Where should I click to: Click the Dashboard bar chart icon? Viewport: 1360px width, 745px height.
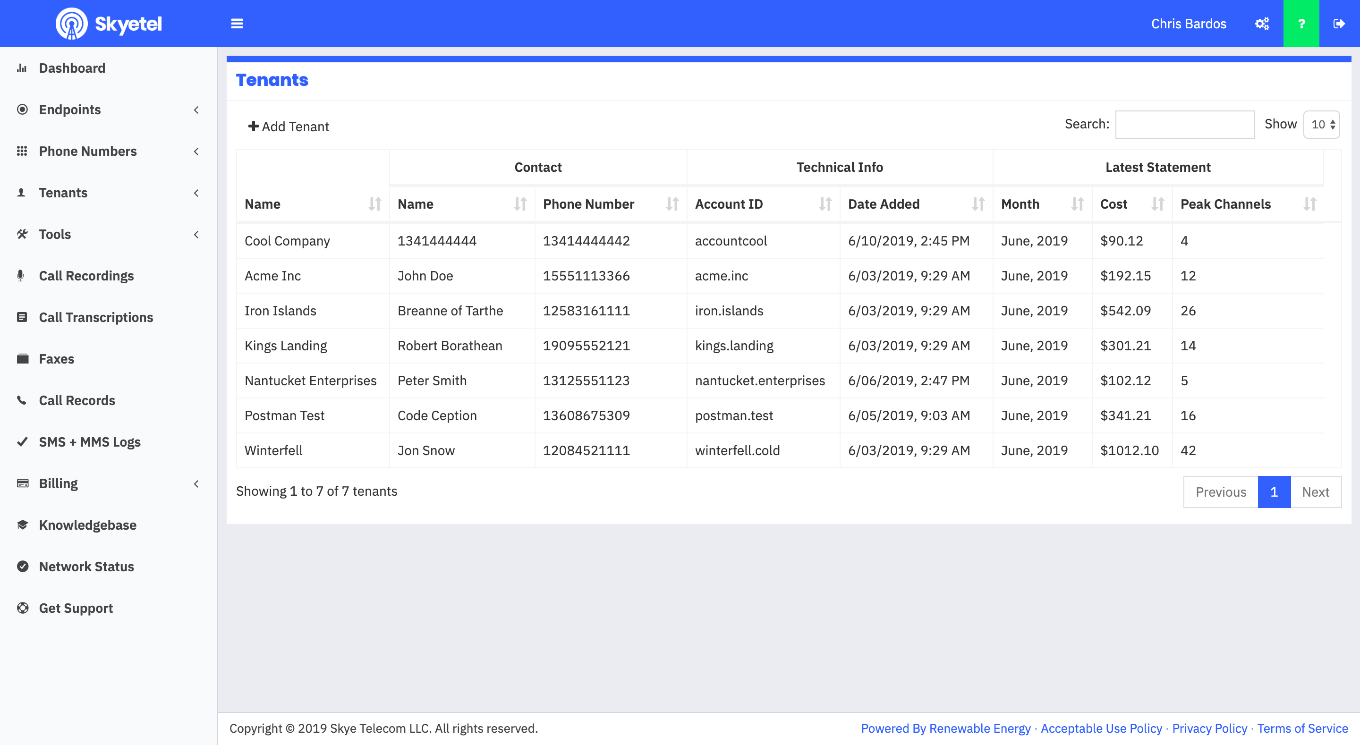coord(22,68)
